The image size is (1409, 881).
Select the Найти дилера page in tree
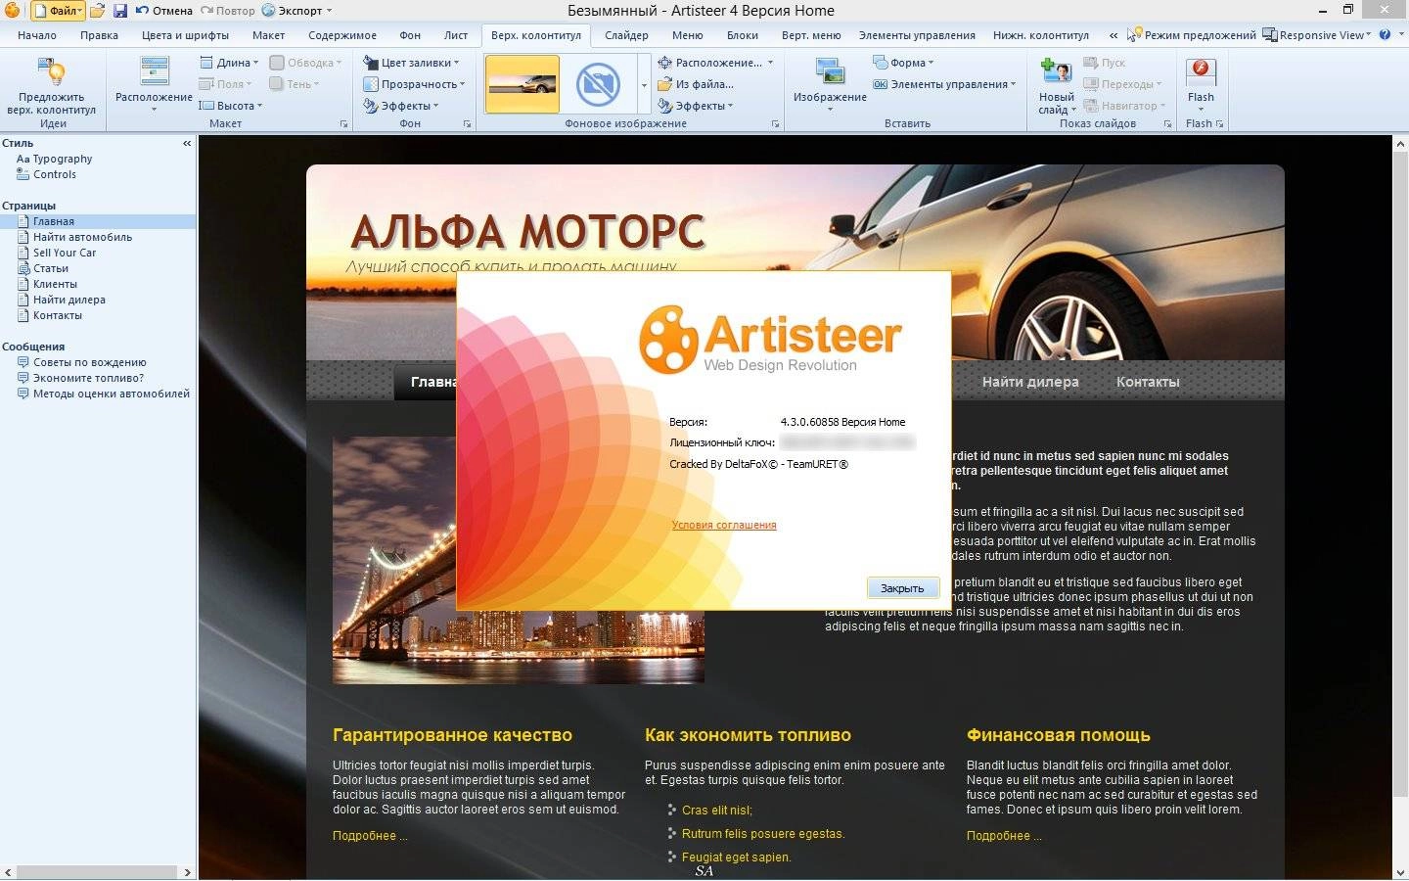(69, 300)
